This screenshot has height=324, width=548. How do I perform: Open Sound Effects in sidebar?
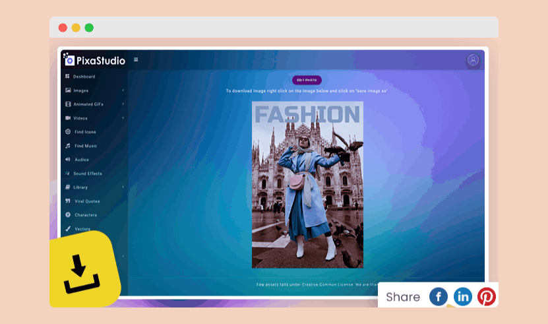pyautogui.click(x=87, y=174)
